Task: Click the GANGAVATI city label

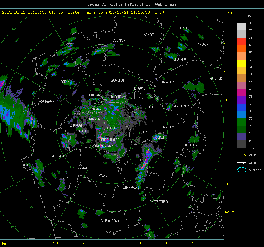Action: pyautogui.click(x=167, y=127)
